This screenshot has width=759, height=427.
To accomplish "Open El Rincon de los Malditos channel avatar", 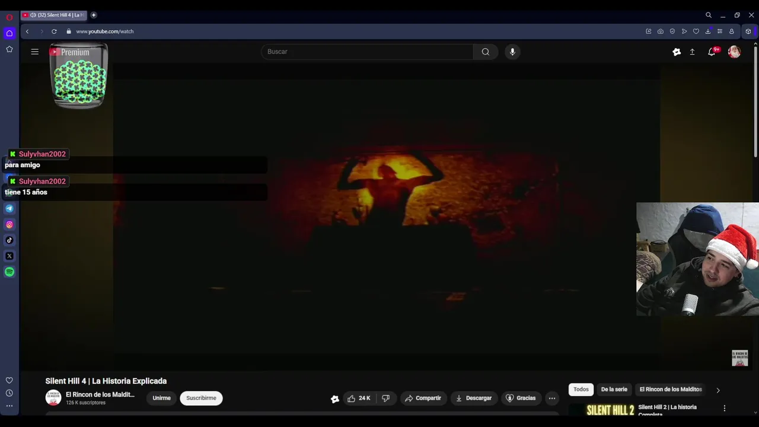I will click(53, 398).
